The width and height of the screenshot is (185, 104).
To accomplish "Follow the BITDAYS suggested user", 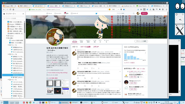I will tap(133, 77).
